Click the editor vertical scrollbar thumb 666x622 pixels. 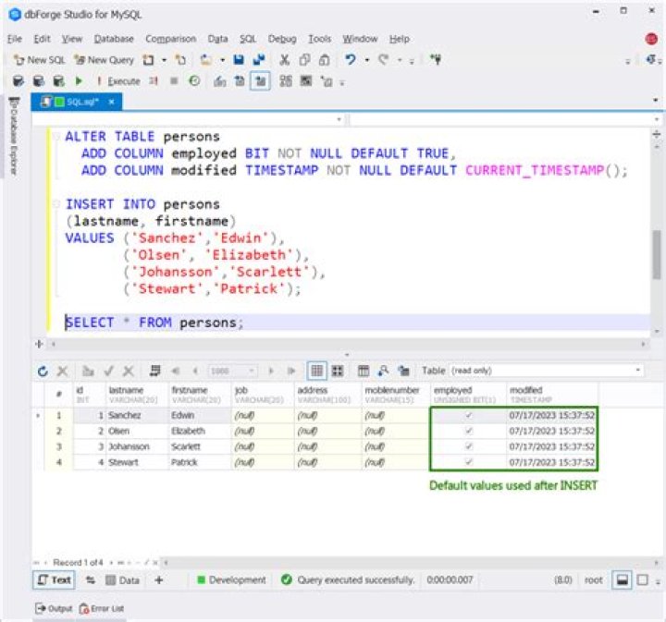(x=657, y=254)
